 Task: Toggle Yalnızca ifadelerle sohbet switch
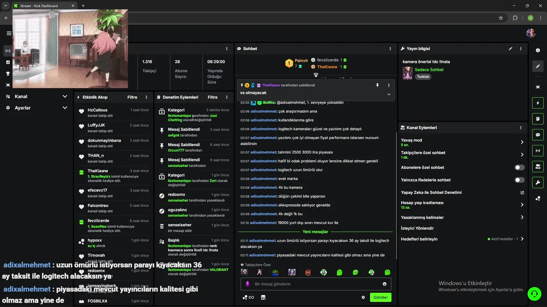pyautogui.click(x=520, y=180)
